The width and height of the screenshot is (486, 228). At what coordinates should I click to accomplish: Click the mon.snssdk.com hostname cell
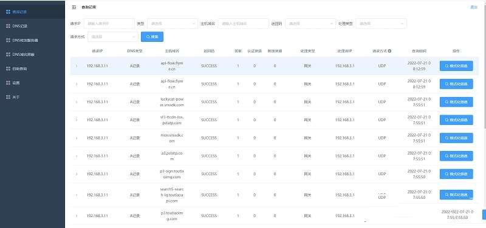click(x=172, y=138)
